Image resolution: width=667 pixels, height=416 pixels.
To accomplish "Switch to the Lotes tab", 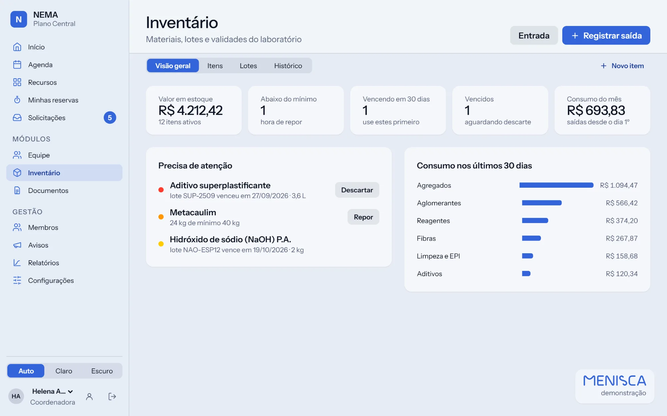I will (x=248, y=66).
